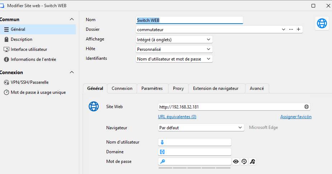The height and width of the screenshot is (174, 332).
Task: Click the Nom d'utilisateur input field
Action: (195, 142)
